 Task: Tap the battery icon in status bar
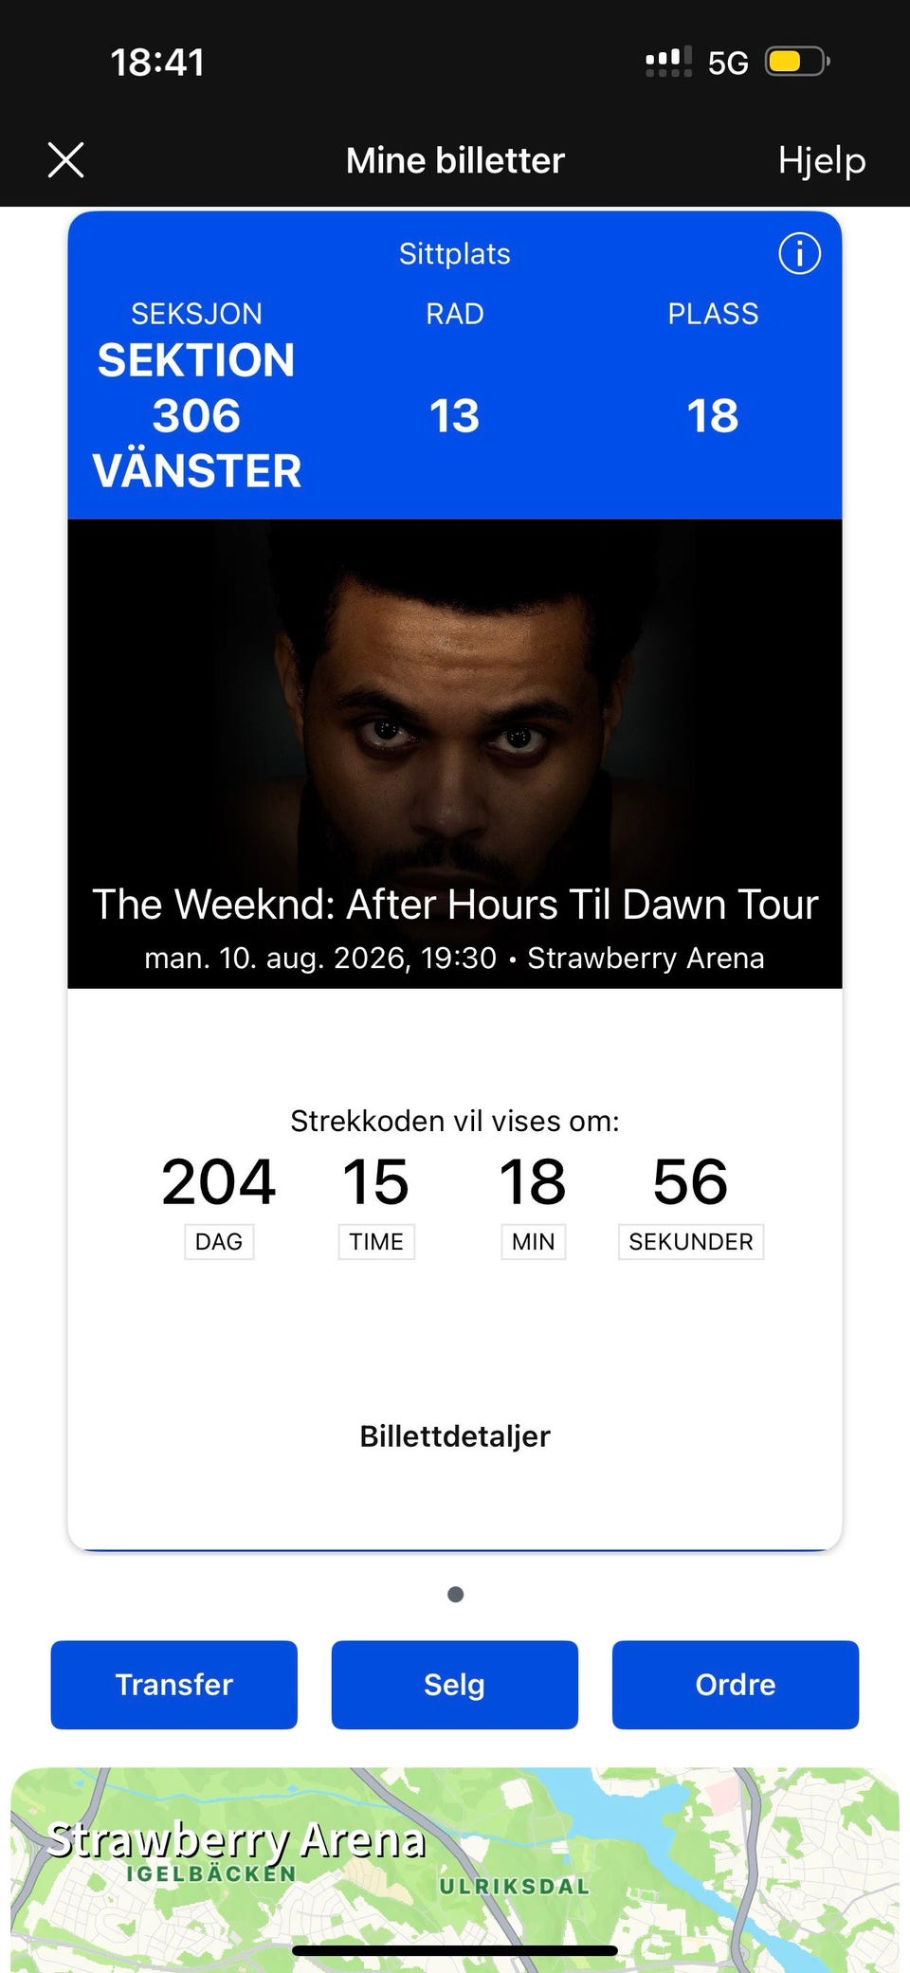[x=796, y=63]
